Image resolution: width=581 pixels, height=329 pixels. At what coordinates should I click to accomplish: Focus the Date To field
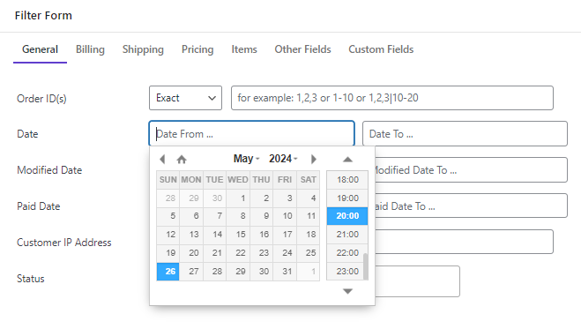point(465,133)
